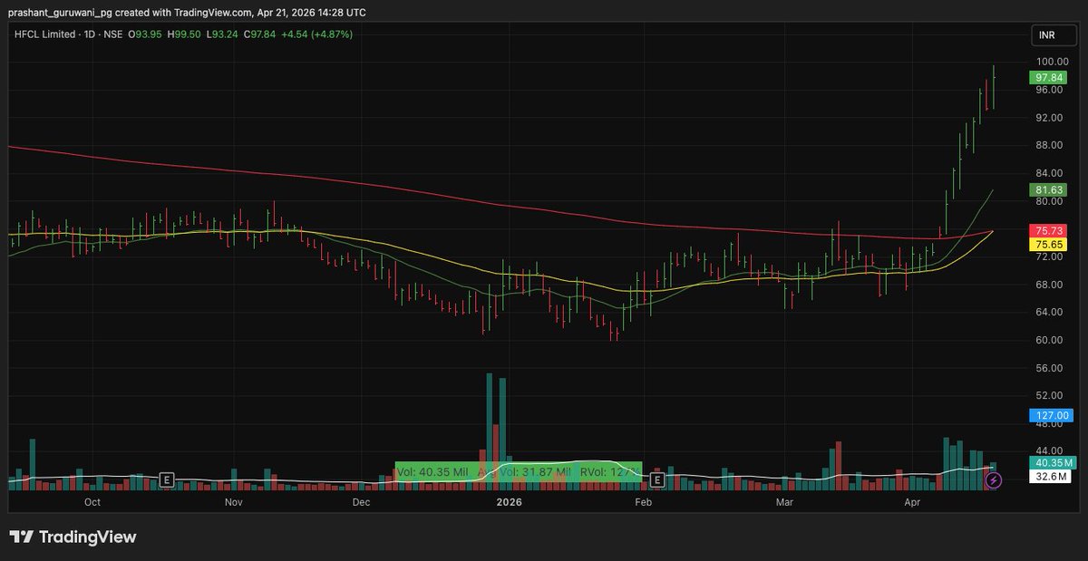
Task: Click the high value H99.50
Action: [x=184, y=34]
